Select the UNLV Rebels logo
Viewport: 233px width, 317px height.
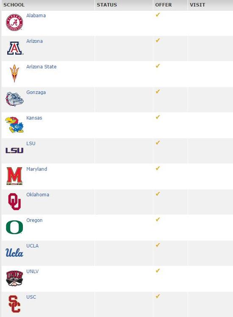[x=14, y=278]
